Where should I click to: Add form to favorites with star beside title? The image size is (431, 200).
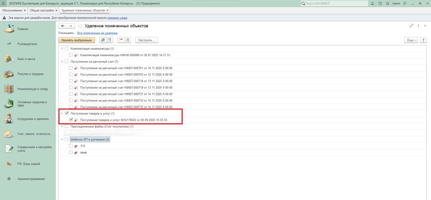coord(80,26)
